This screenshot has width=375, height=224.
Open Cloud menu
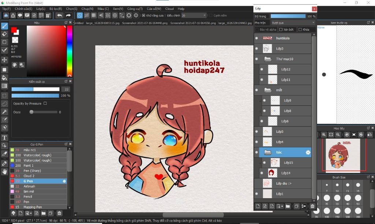coord(170,9)
